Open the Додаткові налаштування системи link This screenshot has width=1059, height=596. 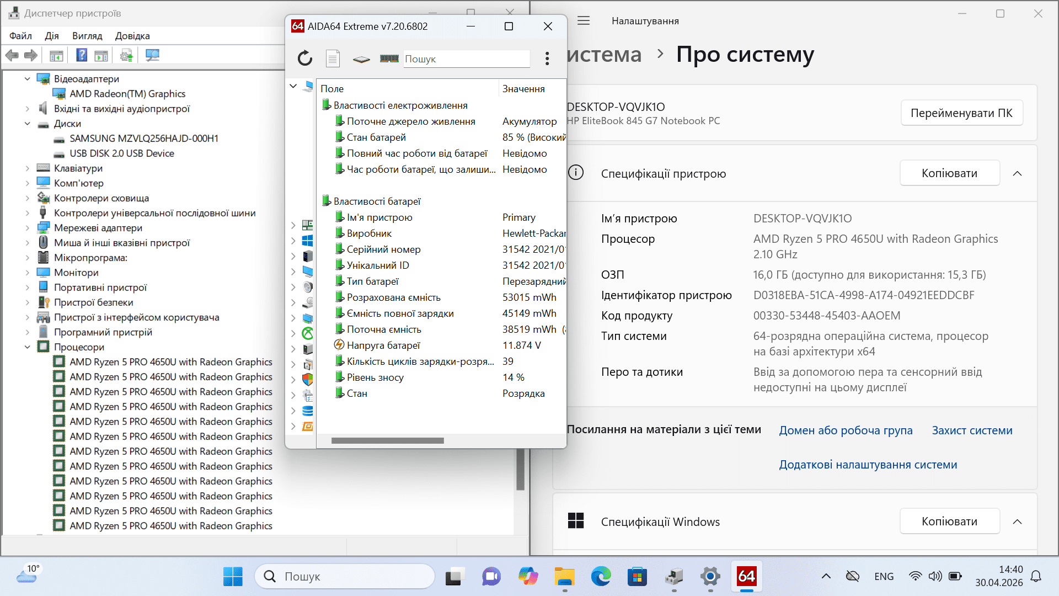pyautogui.click(x=868, y=465)
